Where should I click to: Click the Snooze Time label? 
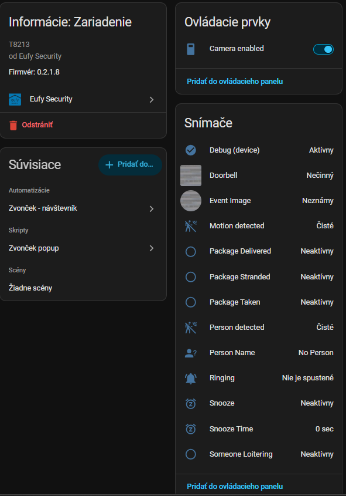231,429
